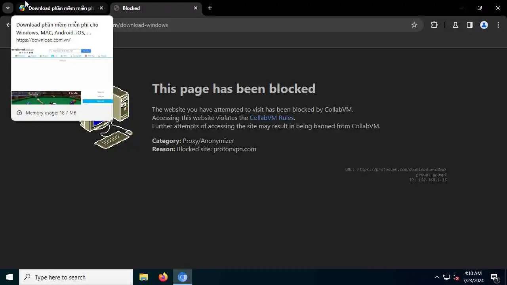Image resolution: width=507 pixels, height=285 pixels.
Task: Go back with the browser back arrow
Action: (9, 25)
